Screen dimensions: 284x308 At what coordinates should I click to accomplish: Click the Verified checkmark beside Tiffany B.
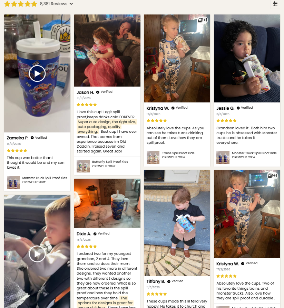click(x=169, y=281)
